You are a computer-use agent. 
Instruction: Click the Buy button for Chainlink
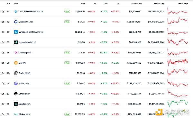(x=67, y=22)
